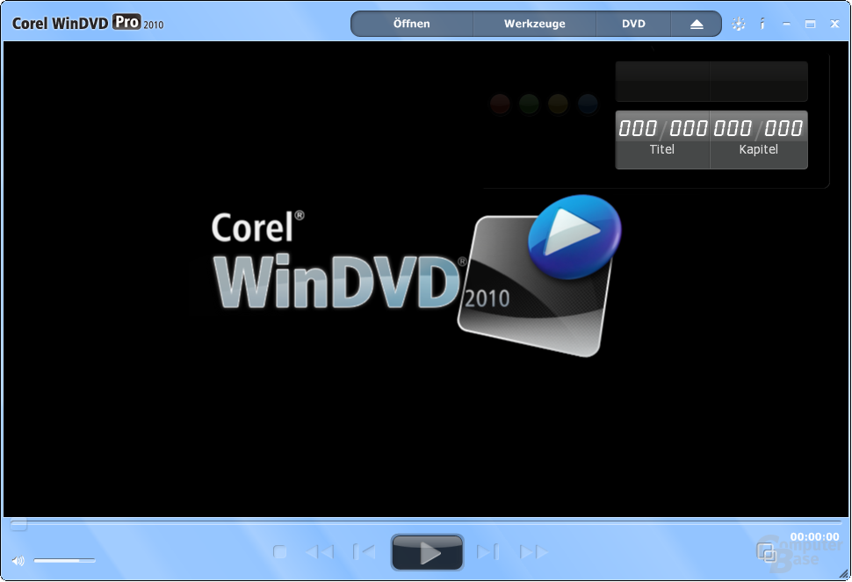This screenshot has height=582, width=852.
Task: Fast-forward with the double-arrow button
Action: pyautogui.click(x=533, y=552)
